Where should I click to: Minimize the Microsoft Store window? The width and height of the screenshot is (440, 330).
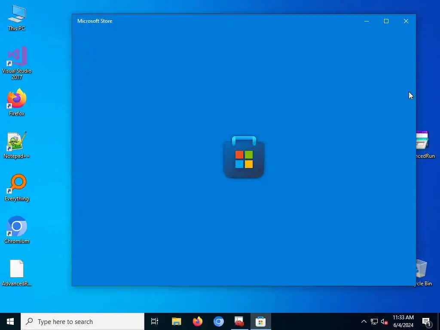[x=367, y=21]
